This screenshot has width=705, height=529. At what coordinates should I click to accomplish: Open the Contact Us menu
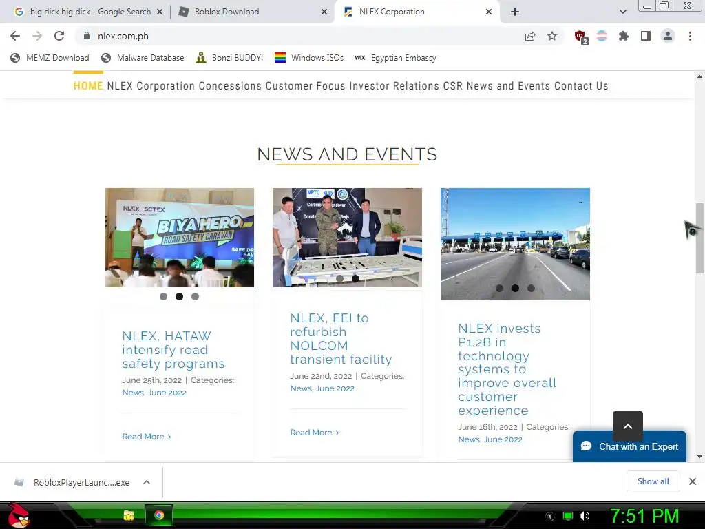(581, 86)
